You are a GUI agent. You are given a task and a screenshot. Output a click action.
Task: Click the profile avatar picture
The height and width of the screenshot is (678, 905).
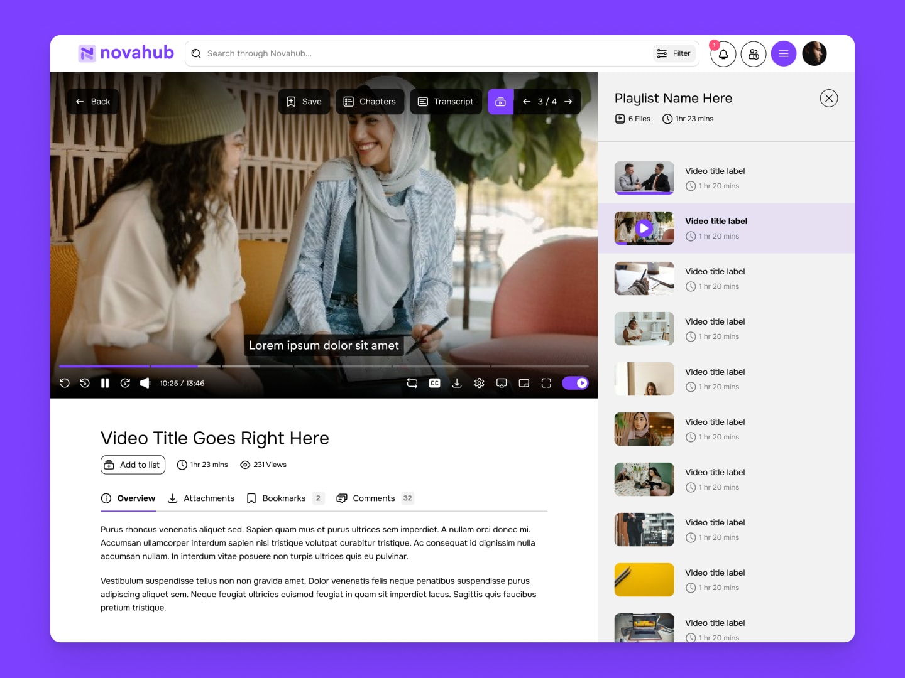click(x=814, y=54)
